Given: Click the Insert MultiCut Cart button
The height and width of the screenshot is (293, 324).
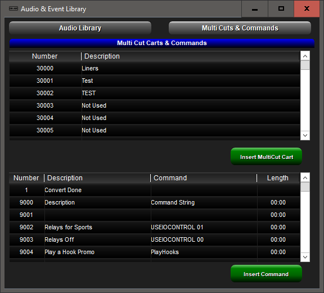Looking at the screenshot, I should [x=267, y=157].
